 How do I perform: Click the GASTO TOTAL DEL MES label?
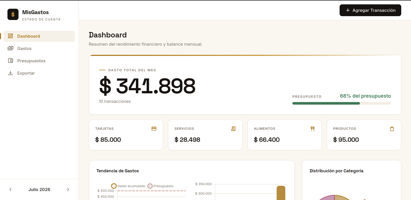132,70
